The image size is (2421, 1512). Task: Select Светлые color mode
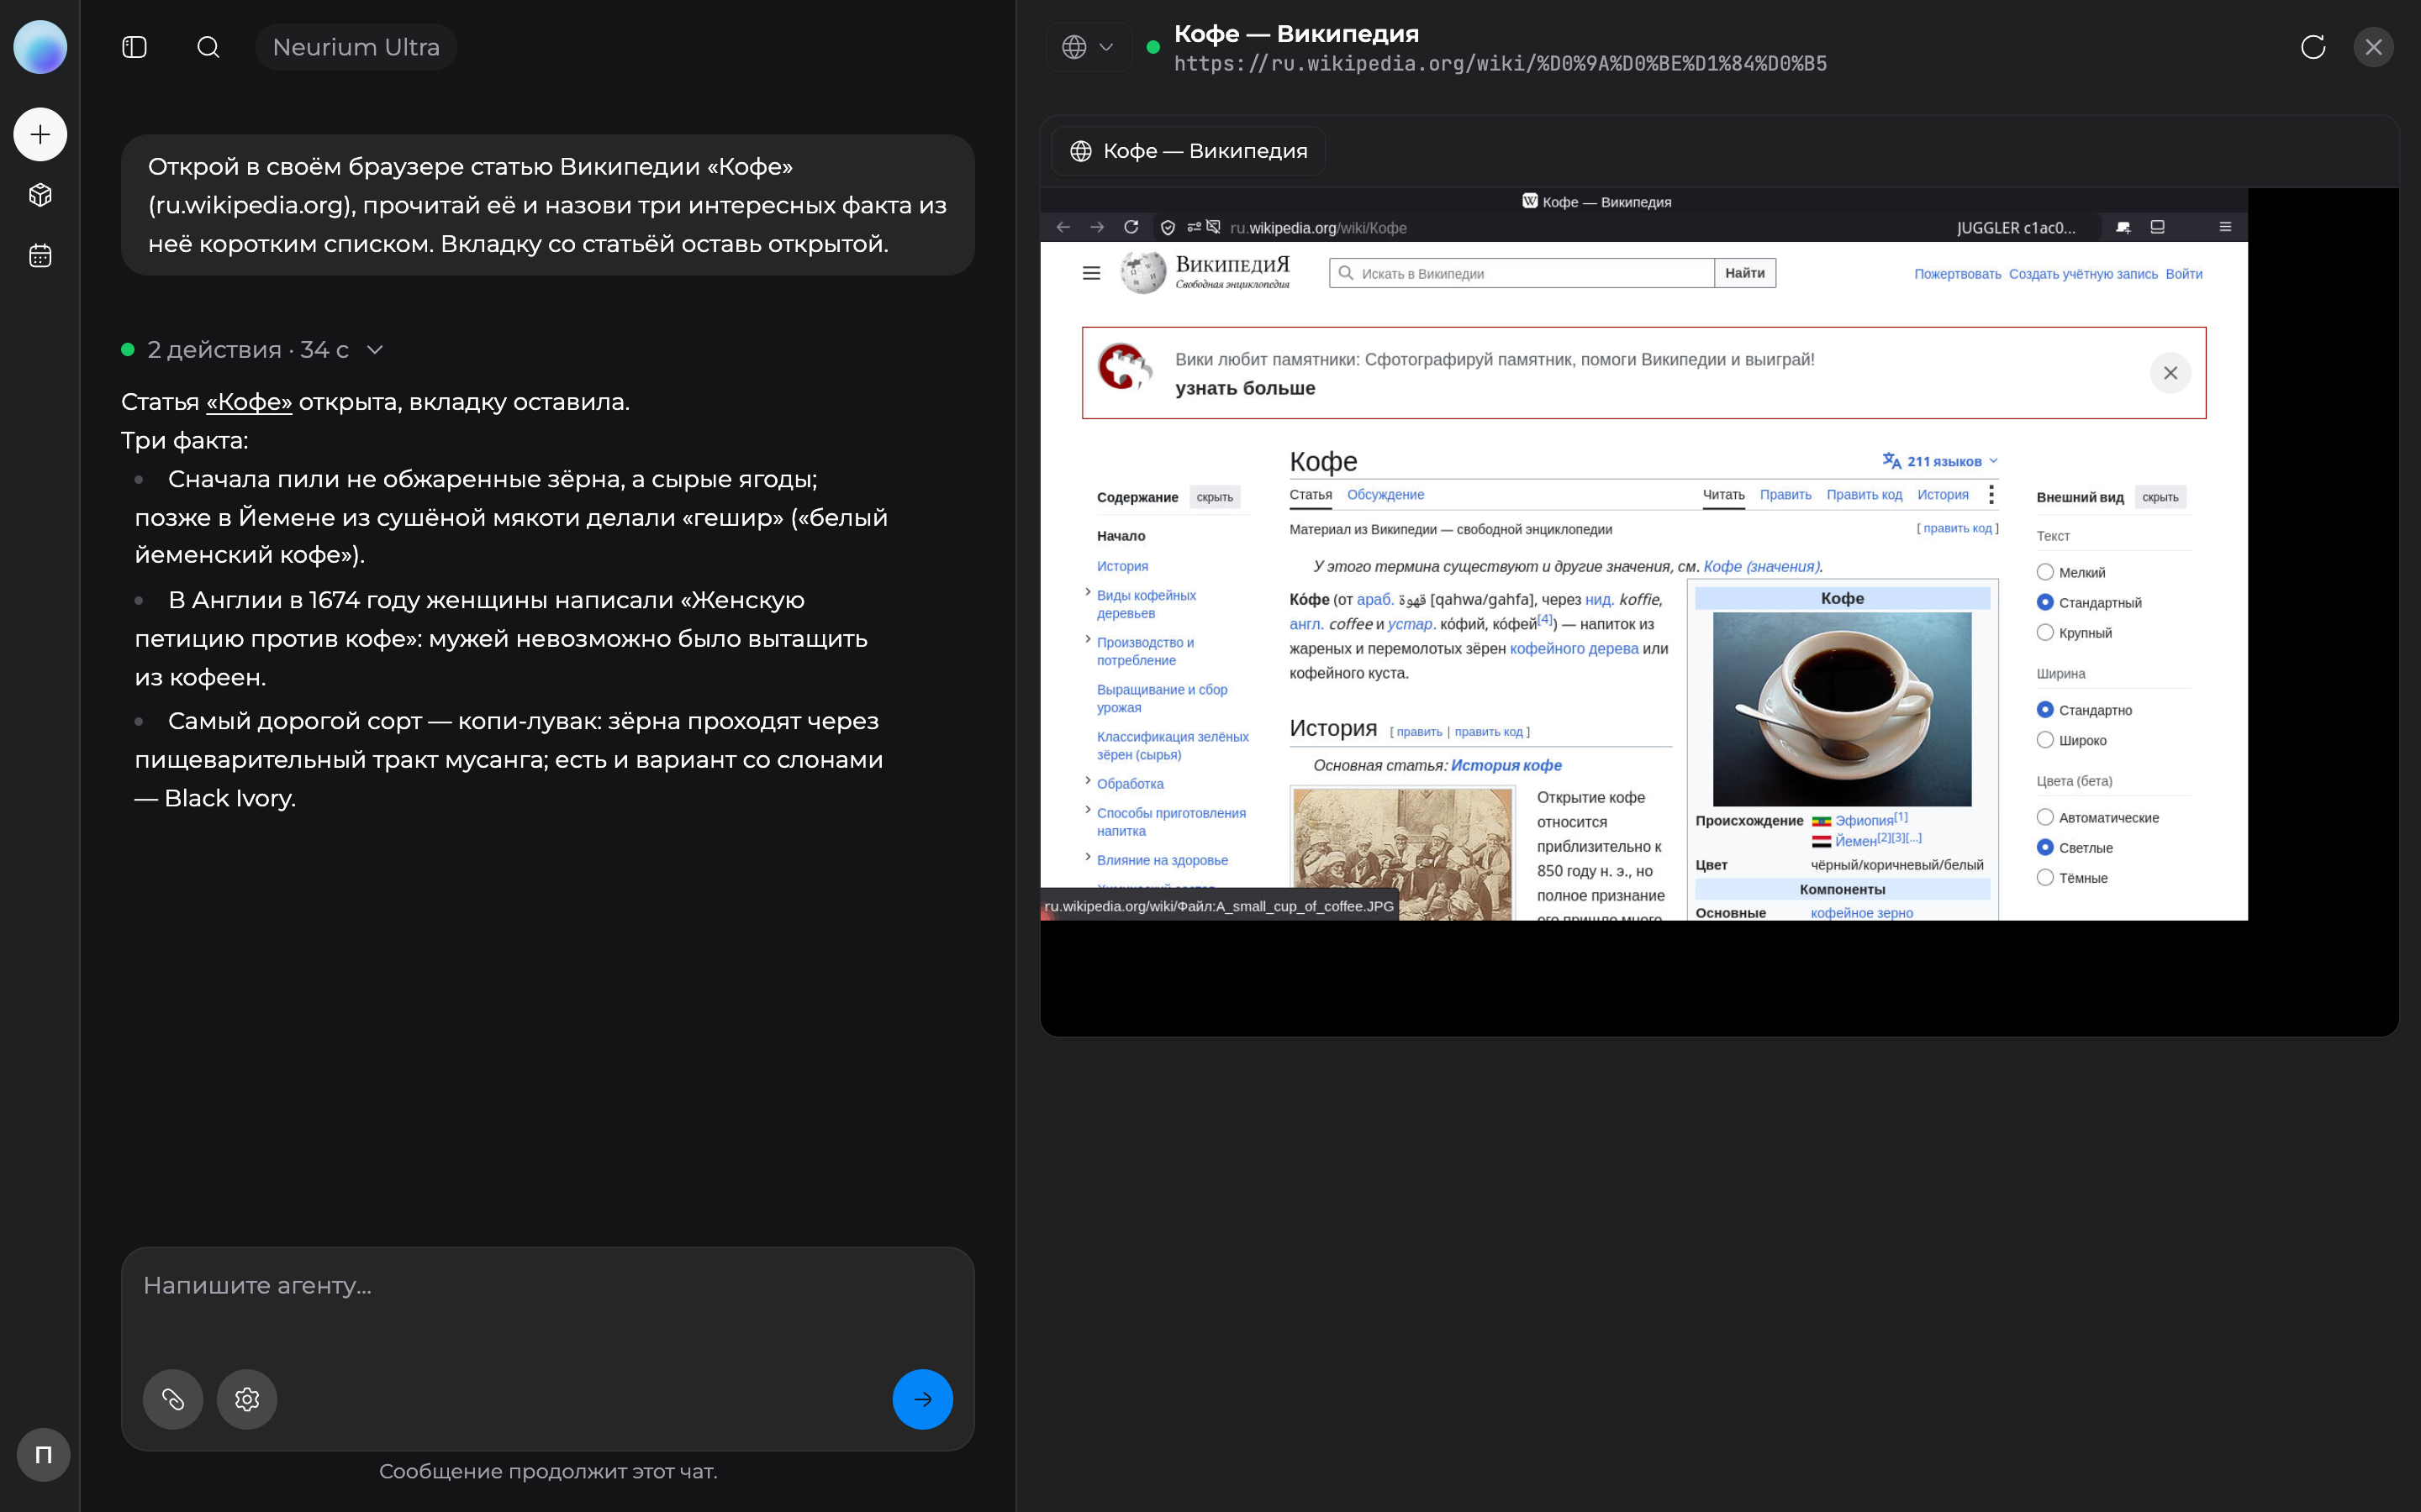pos(2045,848)
